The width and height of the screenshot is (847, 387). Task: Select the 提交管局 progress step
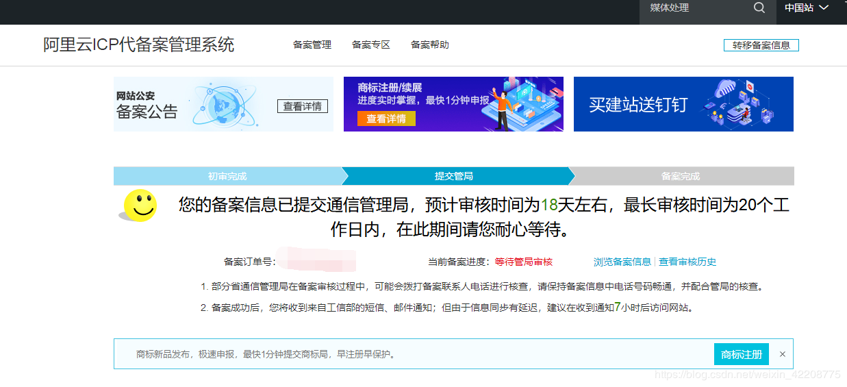point(454,176)
